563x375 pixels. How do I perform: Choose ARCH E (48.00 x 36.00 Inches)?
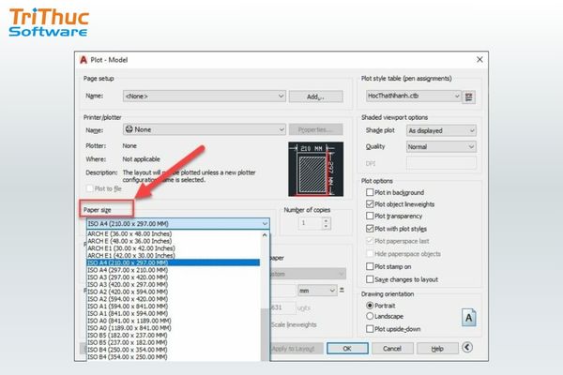174,241
